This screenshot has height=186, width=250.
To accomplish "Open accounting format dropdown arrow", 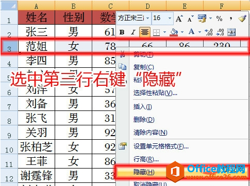I will pos(210,18).
